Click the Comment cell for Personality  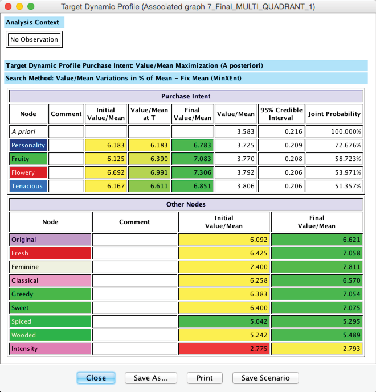66,146
